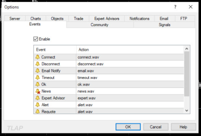Select the connect.wav action cell
The height and width of the screenshot is (136, 201).
click(x=130, y=57)
